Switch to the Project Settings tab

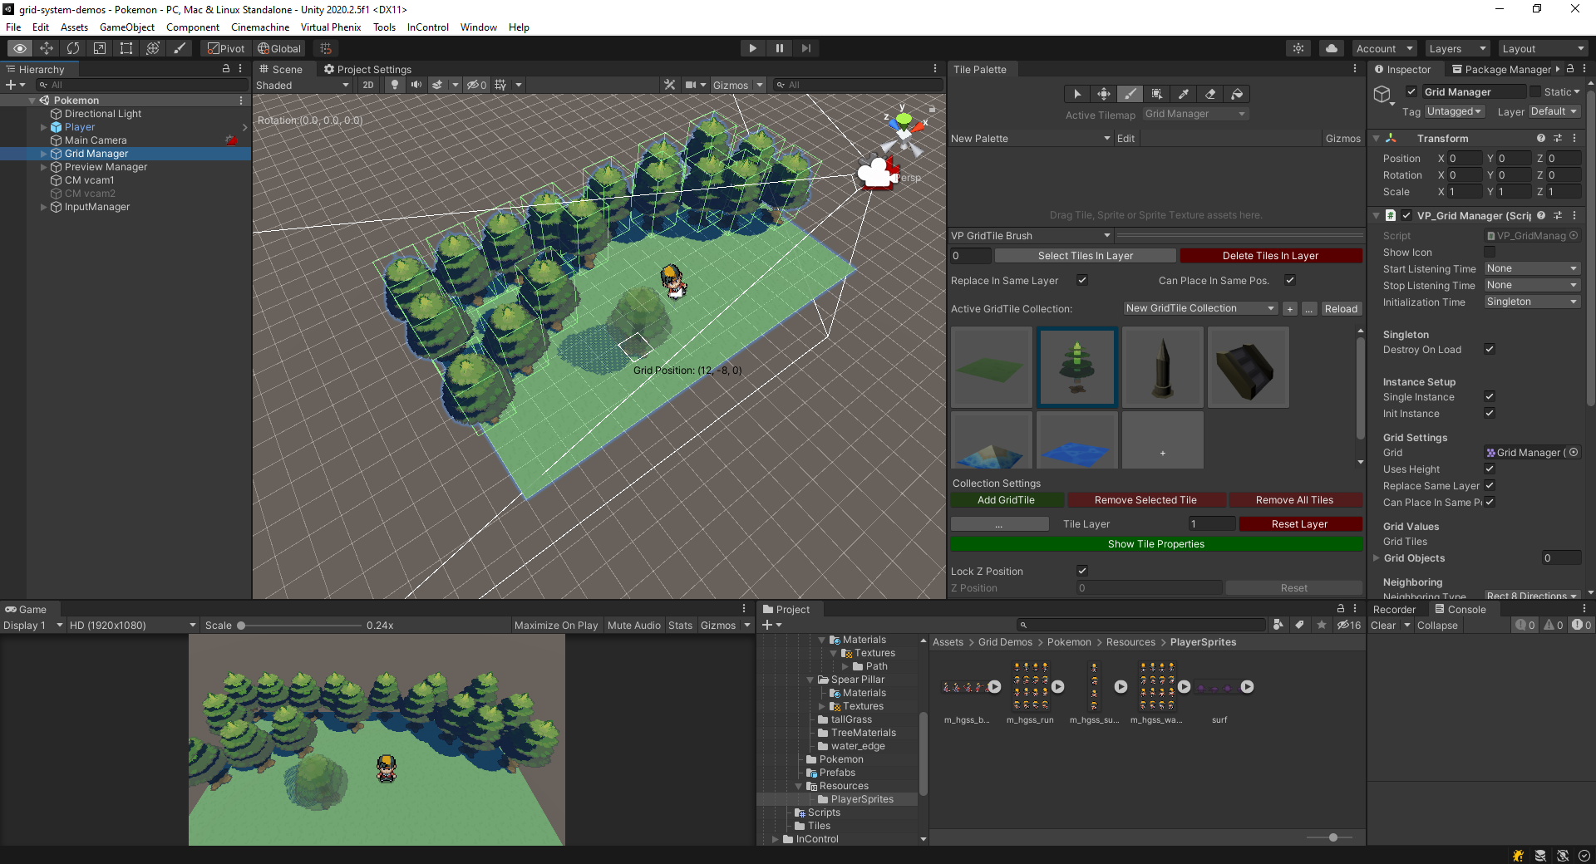tap(367, 70)
